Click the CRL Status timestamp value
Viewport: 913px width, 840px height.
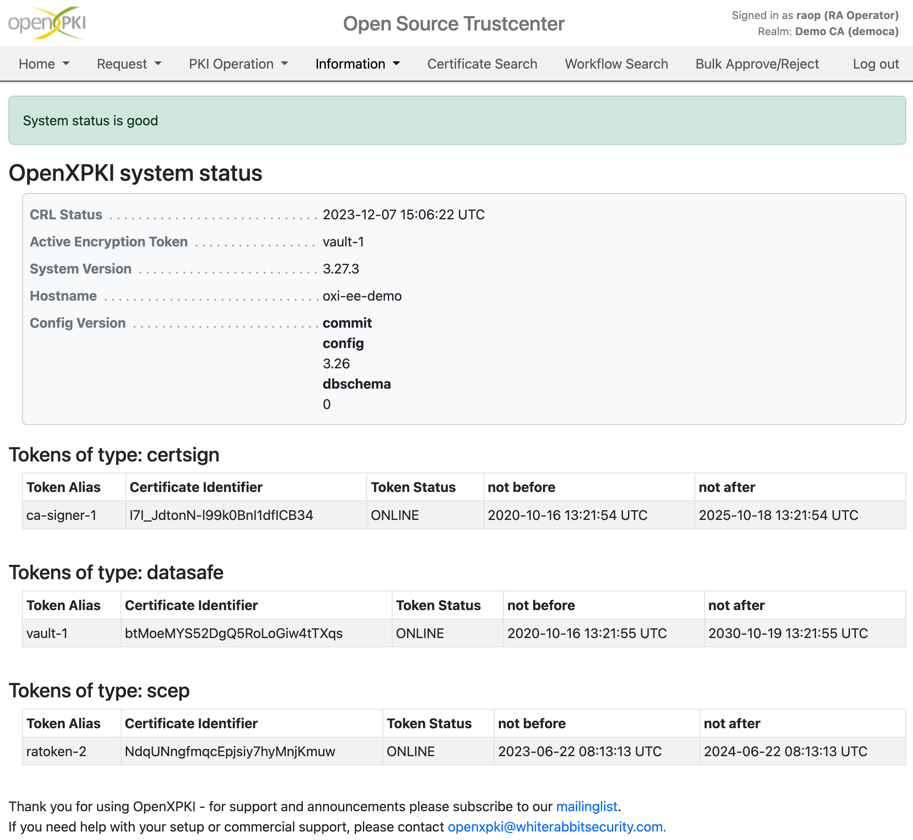click(404, 215)
